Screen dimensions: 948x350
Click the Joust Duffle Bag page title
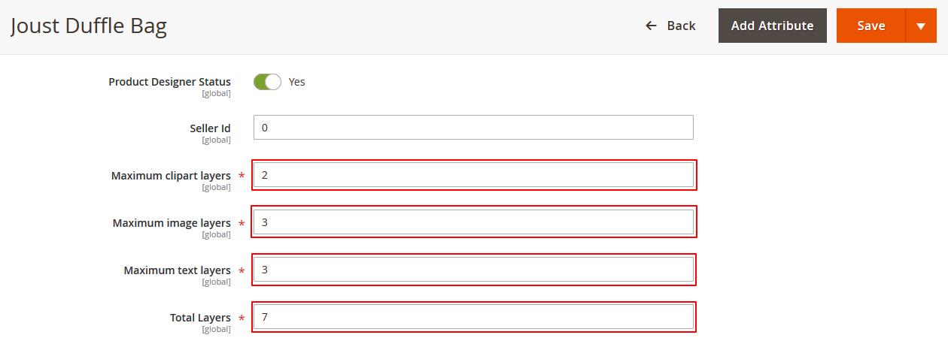[89, 26]
